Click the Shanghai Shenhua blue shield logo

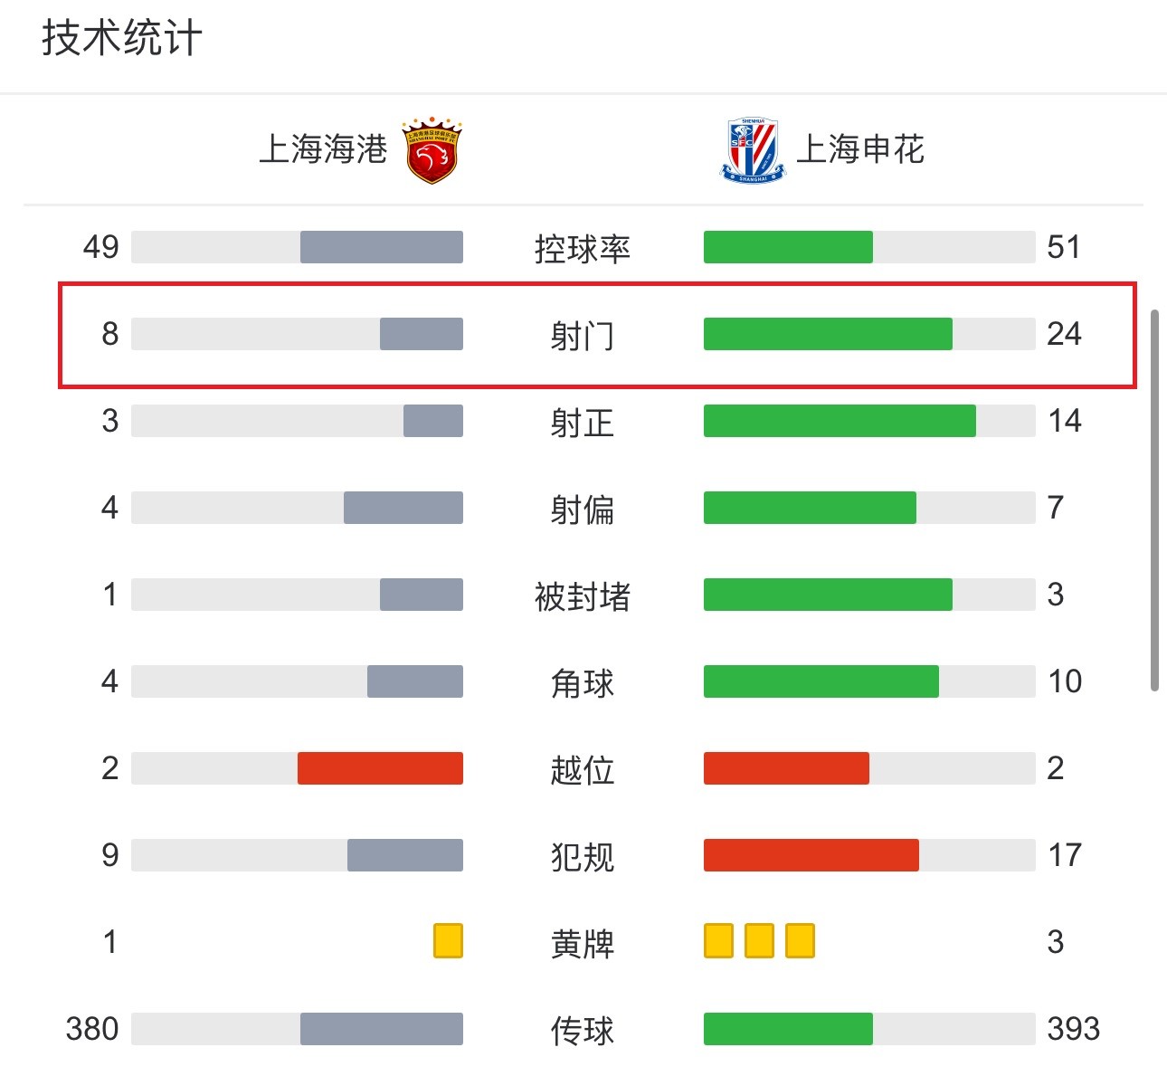tap(753, 150)
